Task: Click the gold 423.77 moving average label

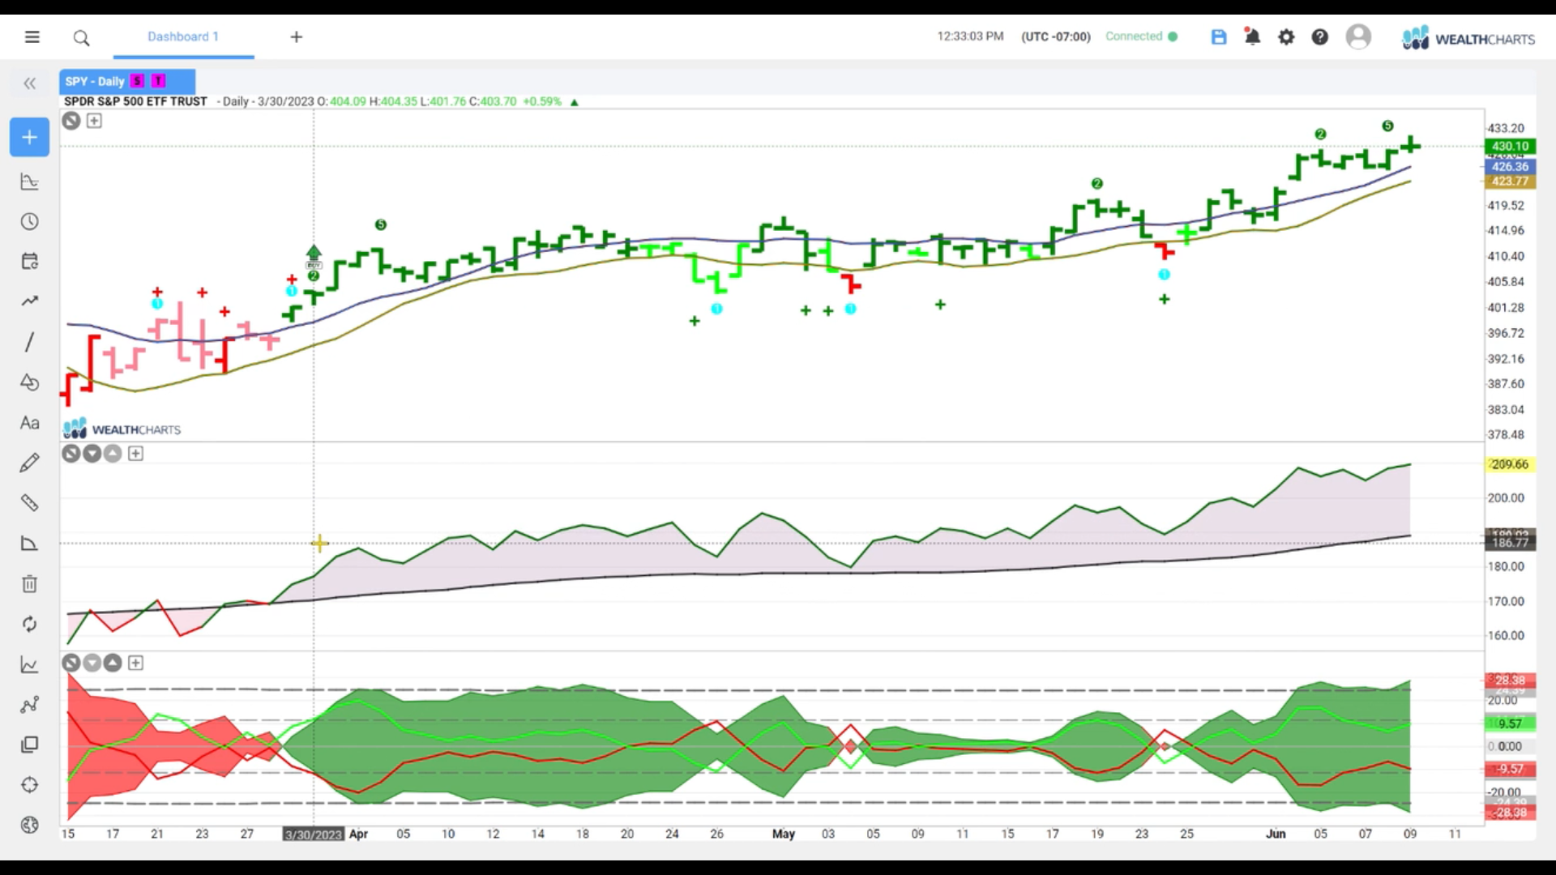Action: tap(1510, 181)
